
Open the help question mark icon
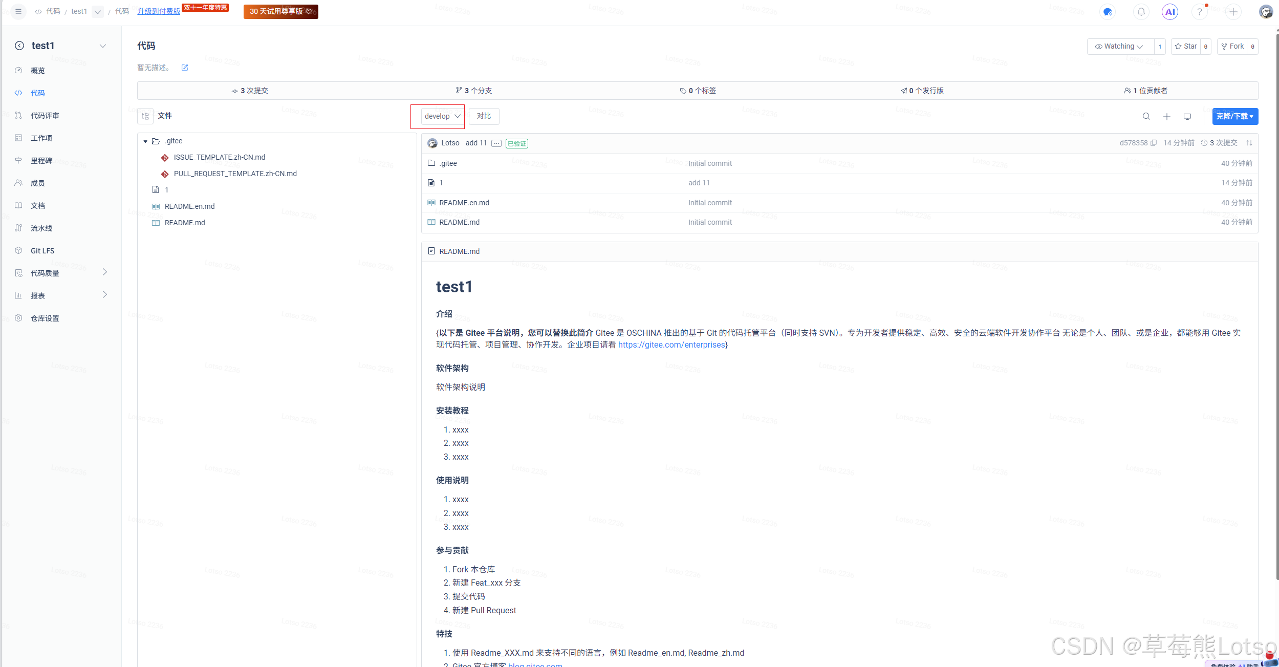tap(1199, 12)
